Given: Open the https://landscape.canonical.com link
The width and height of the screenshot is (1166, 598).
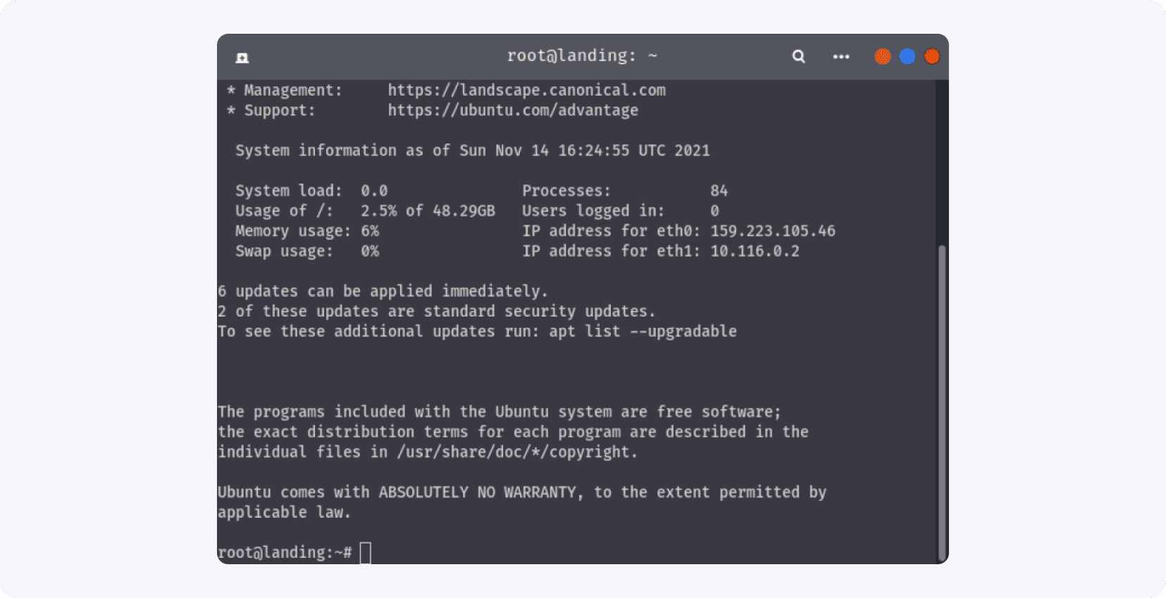Looking at the screenshot, I should (526, 89).
